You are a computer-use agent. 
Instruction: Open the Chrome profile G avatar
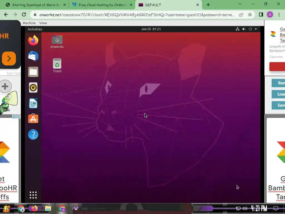pyautogui.click(x=270, y=14)
